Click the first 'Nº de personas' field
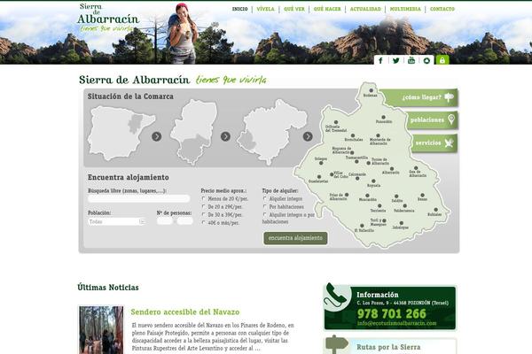 [165, 221]
